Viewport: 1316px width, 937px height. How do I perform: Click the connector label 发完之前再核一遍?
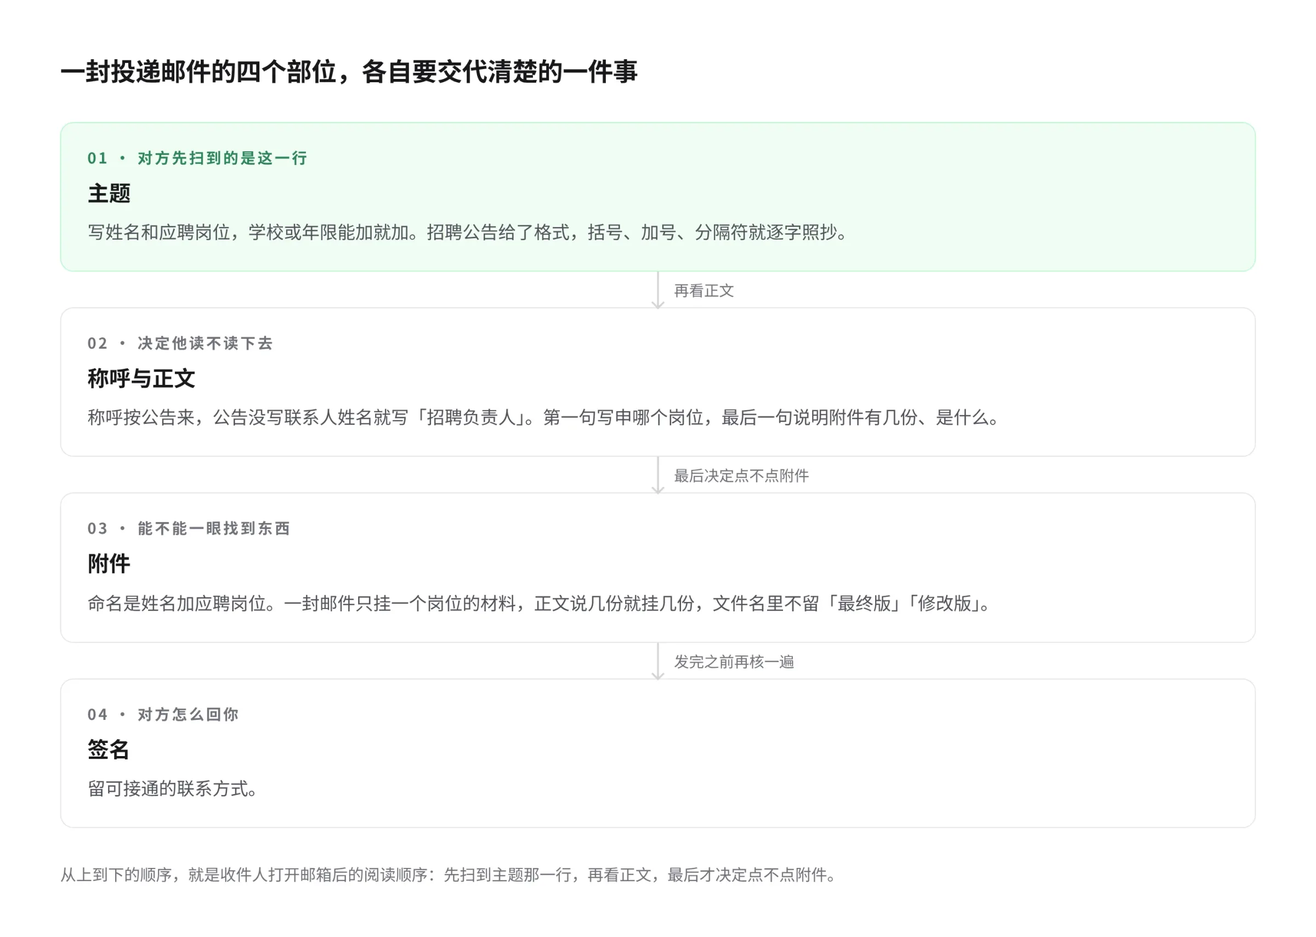pos(734,662)
